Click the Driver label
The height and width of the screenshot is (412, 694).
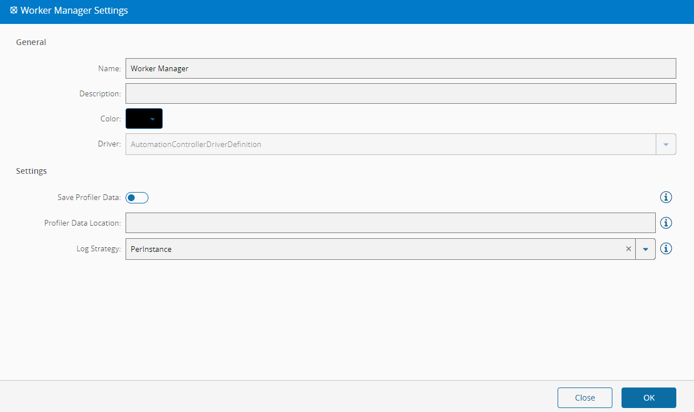(x=109, y=144)
